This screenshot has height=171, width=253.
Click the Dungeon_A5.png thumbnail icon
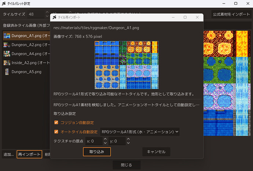(x=7, y=72)
